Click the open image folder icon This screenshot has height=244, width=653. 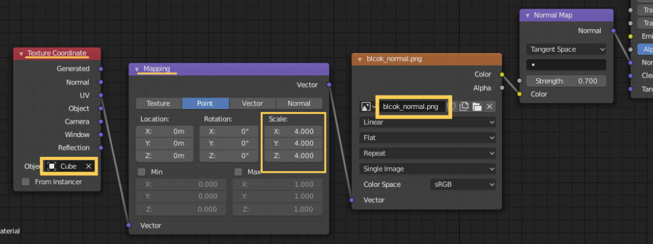point(477,107)
